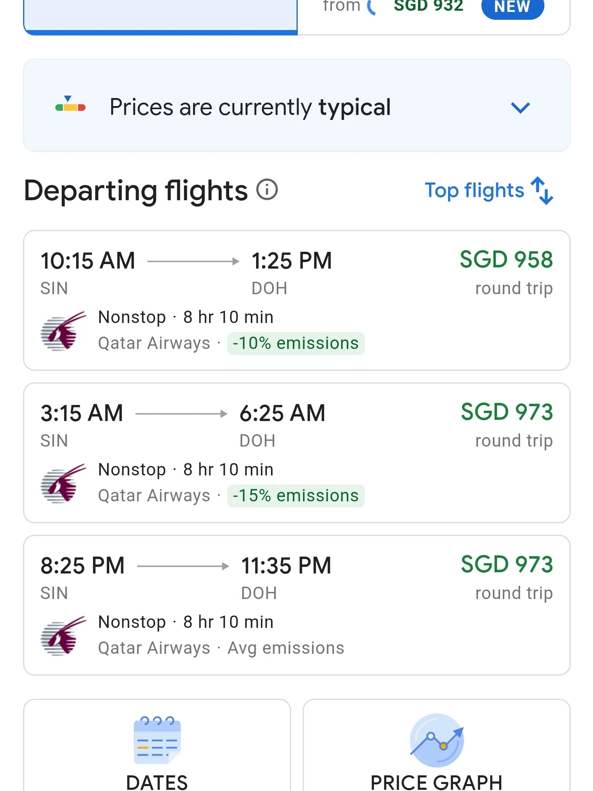Open the Price Graph chart icon
The height and width of the screenshot is (791, 593).
pos(437,740)
